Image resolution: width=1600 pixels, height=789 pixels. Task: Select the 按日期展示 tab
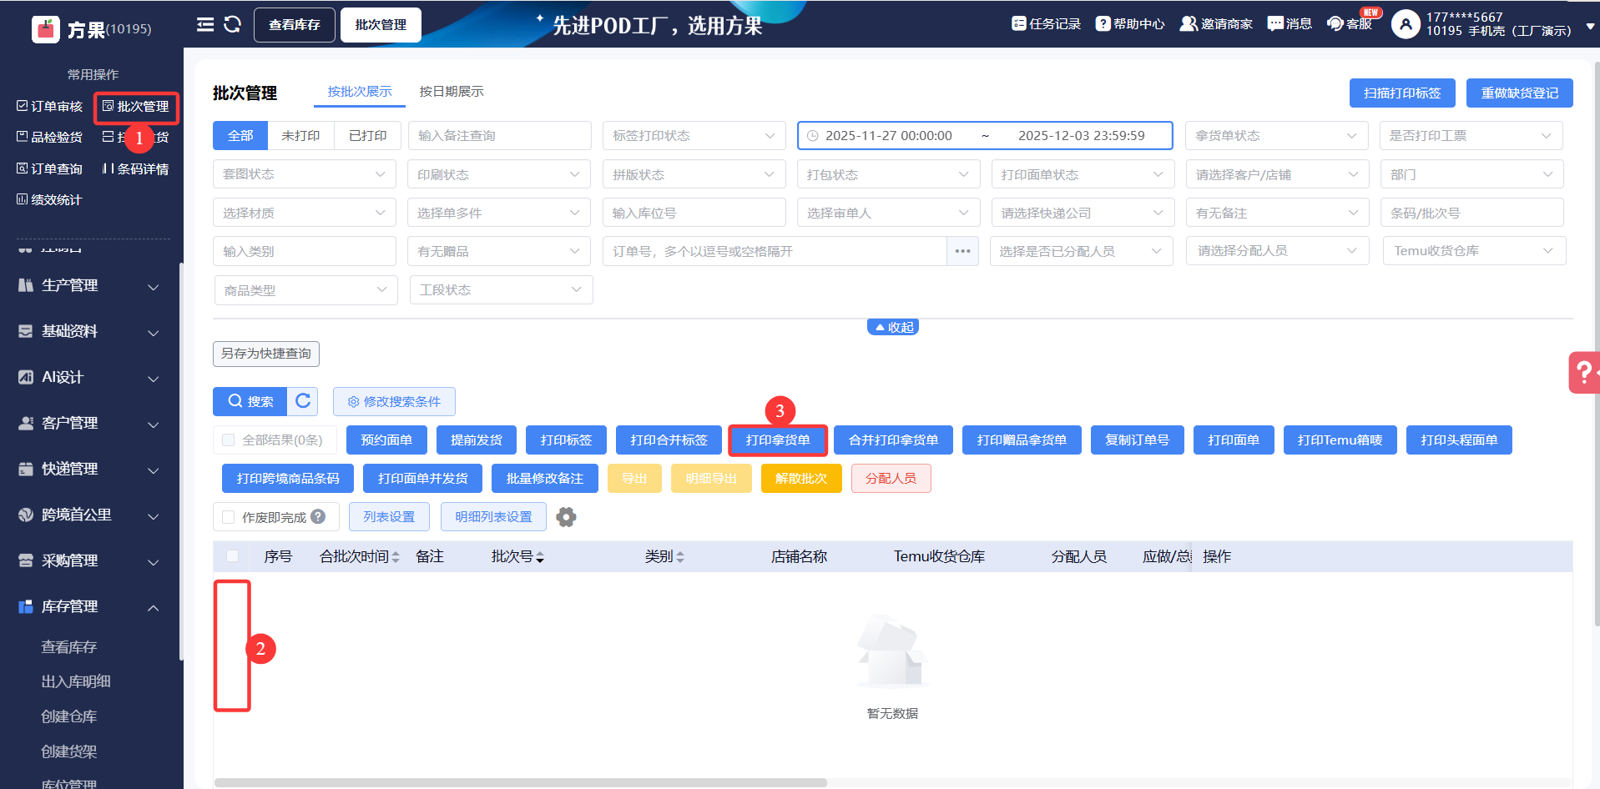tap(452, 92)
